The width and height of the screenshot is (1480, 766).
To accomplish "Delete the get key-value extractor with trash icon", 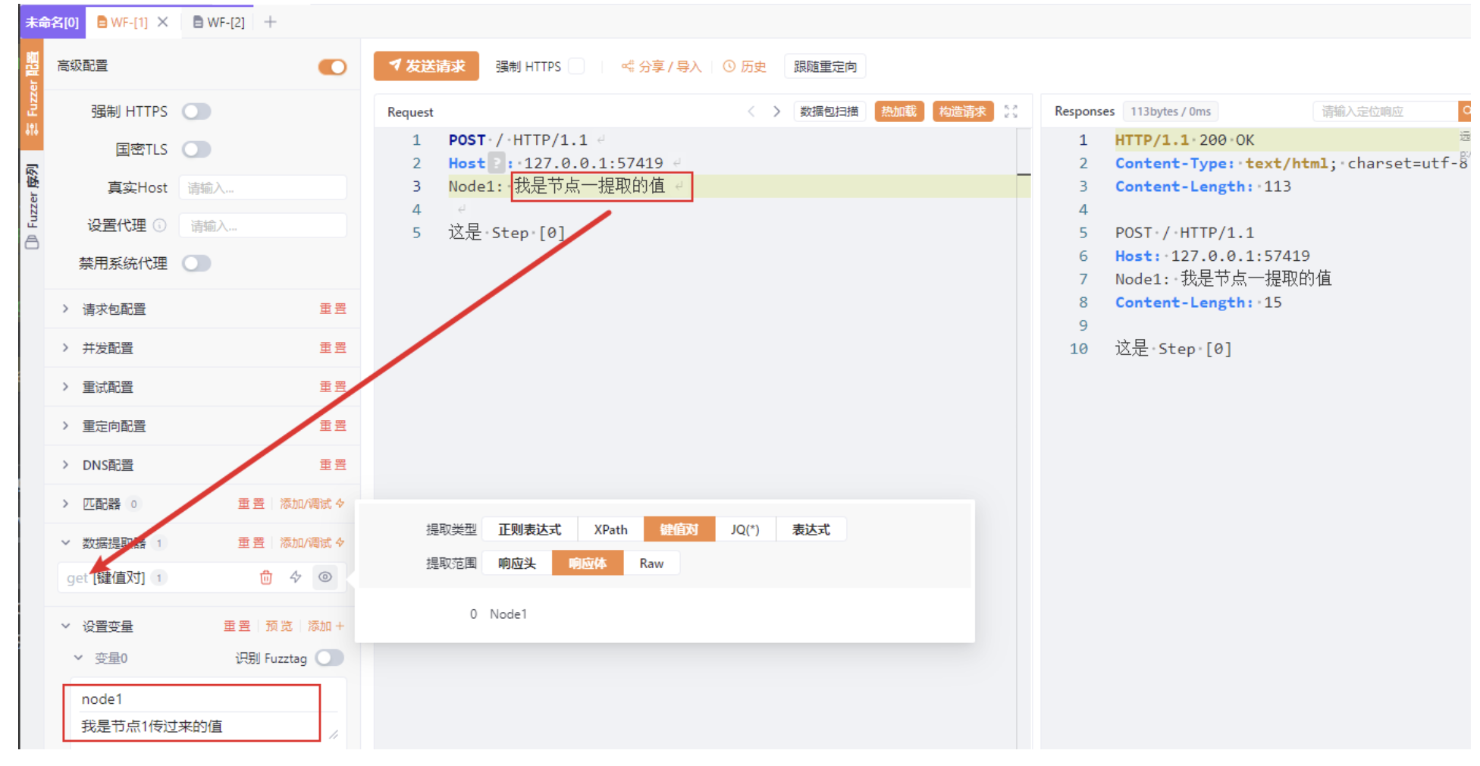I will click(265, 578).
